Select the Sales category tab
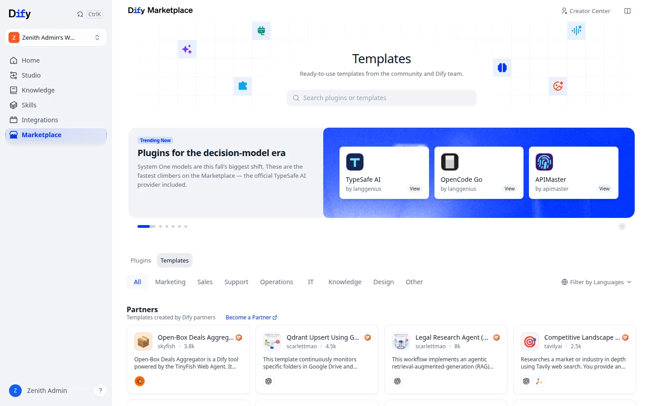This screenshot has width=651, height=406. coord(205,282)
